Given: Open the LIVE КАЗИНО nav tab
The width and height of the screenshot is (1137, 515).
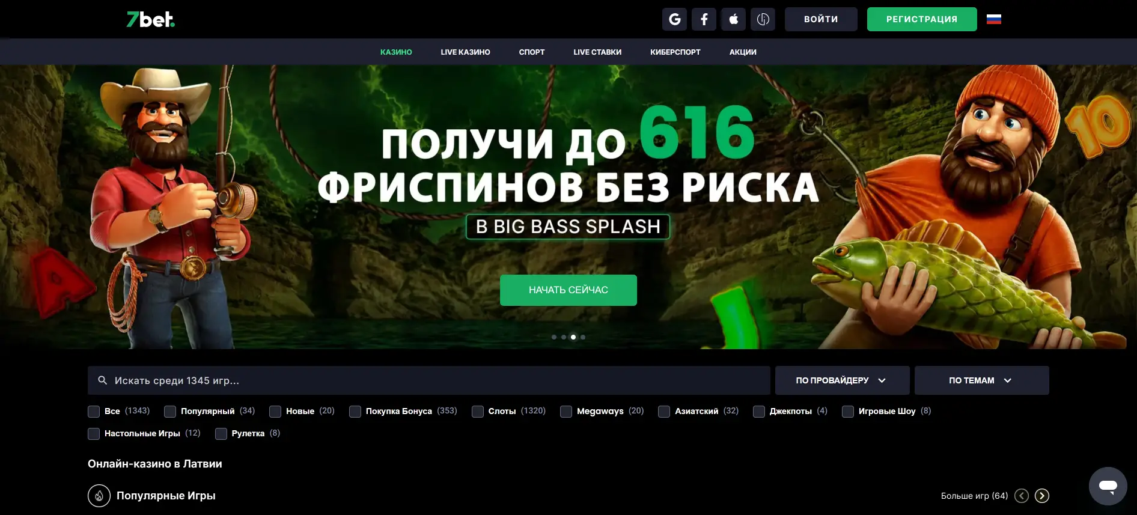Looking at the screenshot, I should (x=465, y=52).
